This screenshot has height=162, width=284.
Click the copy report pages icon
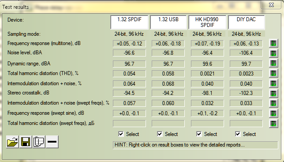(39, 142)
